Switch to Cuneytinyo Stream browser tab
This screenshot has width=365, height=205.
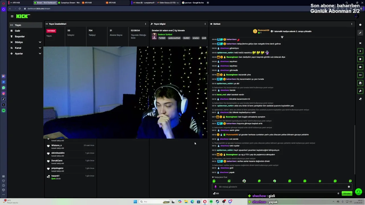[69, 3]
